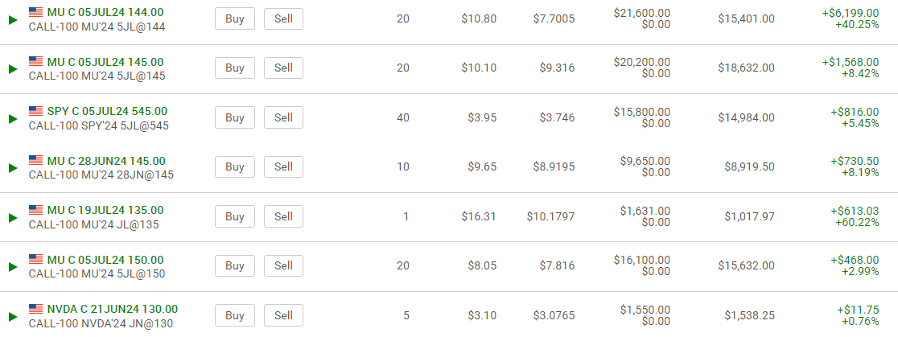898x337 pixels.
Task: Expand the MU C 28JUN24 145.00 row
Action: (x=12, y=168)
